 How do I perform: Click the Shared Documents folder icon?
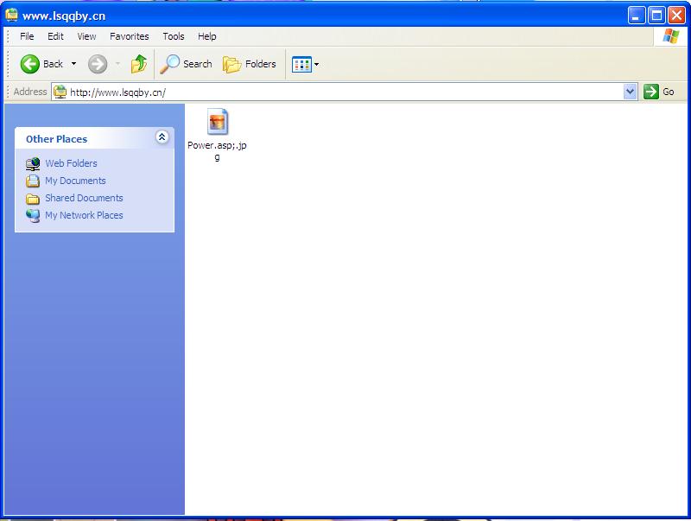click(x=33, y=199)
